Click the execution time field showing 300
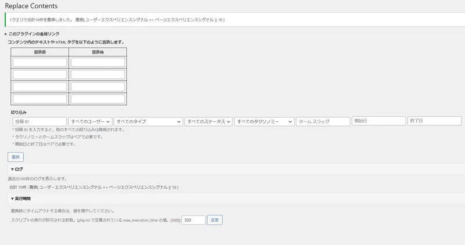This screenshot has width=465, height=245. click(x=194, y=220)
